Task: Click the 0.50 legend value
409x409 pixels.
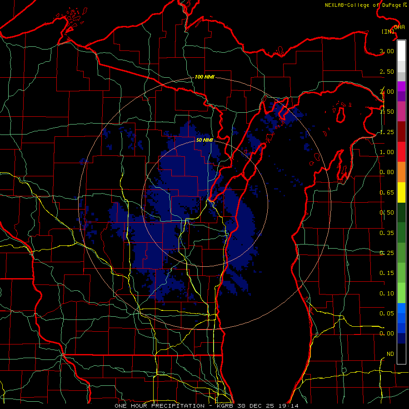Action: click(x=387, y=213)
